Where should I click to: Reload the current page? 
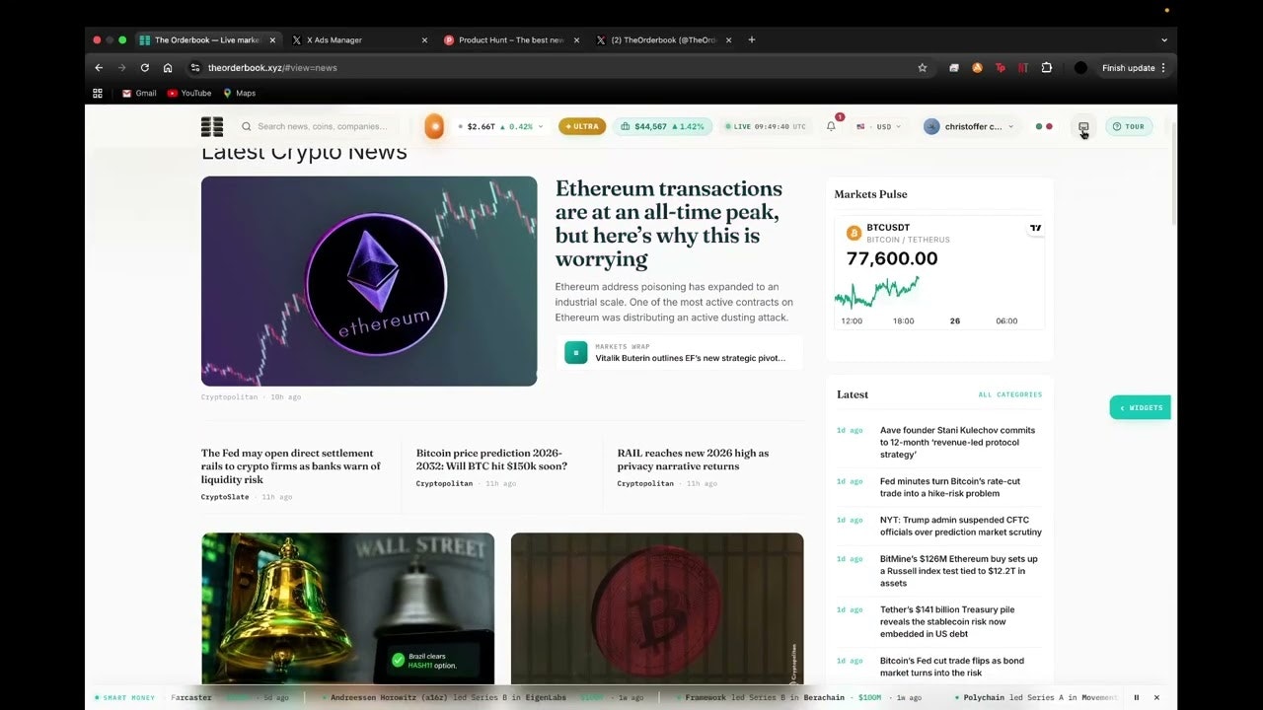(x=145, y=68)
